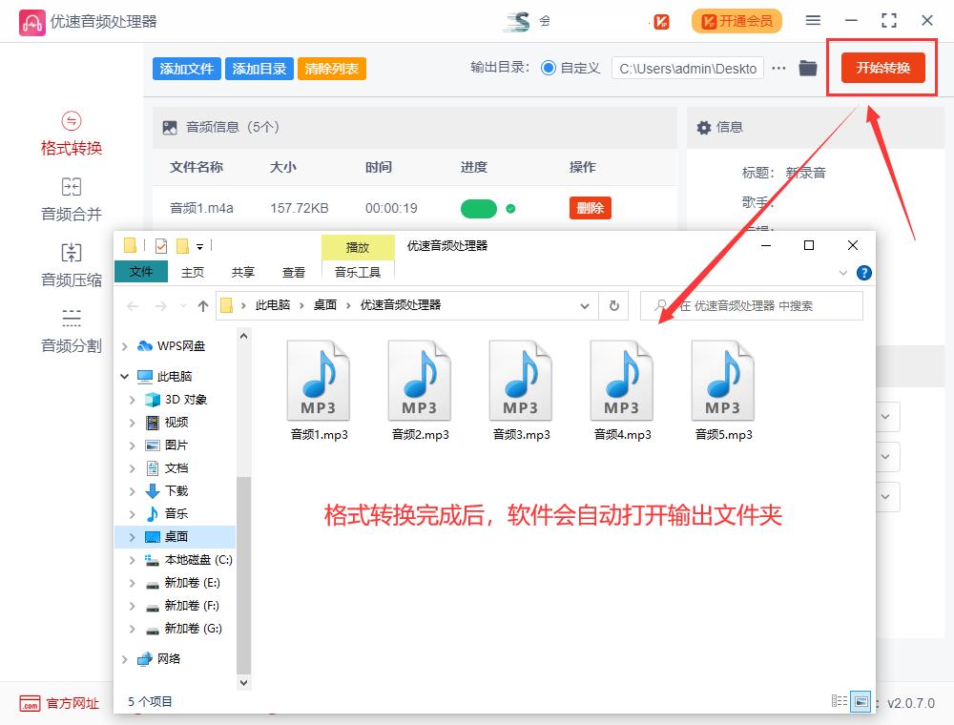The width and height of the screenshot is (954, 725).
Task: Expand the 视频 tree node
Action: [132, 423]
